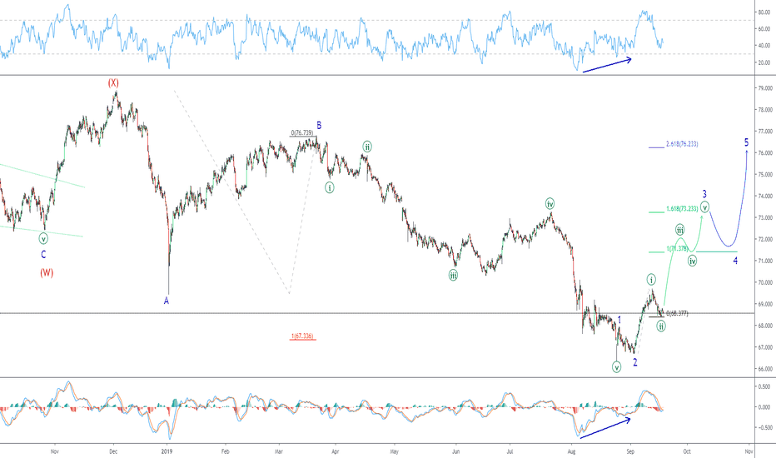The image size is (776, 458).
Task: Select the circled iv label at the July peak
Action: (550, 203)
